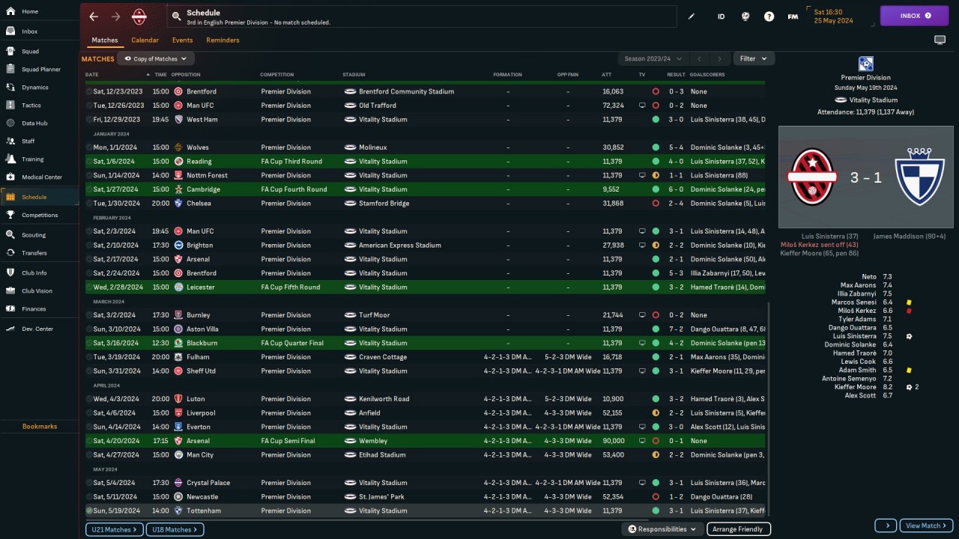Go to next season with right chevron
Viewport: 959px width, 539px height.
click(720, 58)
